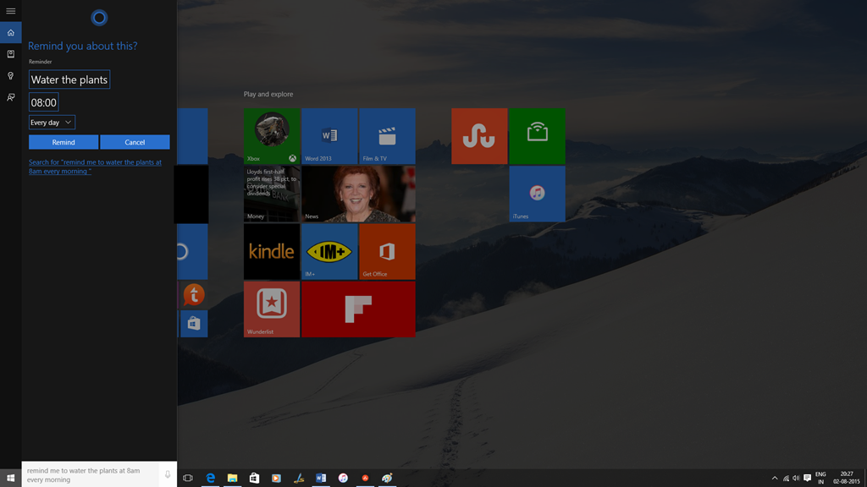Edit the reminder text 'Water the plants'

69,79
